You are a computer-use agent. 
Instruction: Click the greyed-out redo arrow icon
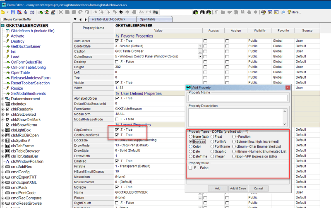click(87, 12)
